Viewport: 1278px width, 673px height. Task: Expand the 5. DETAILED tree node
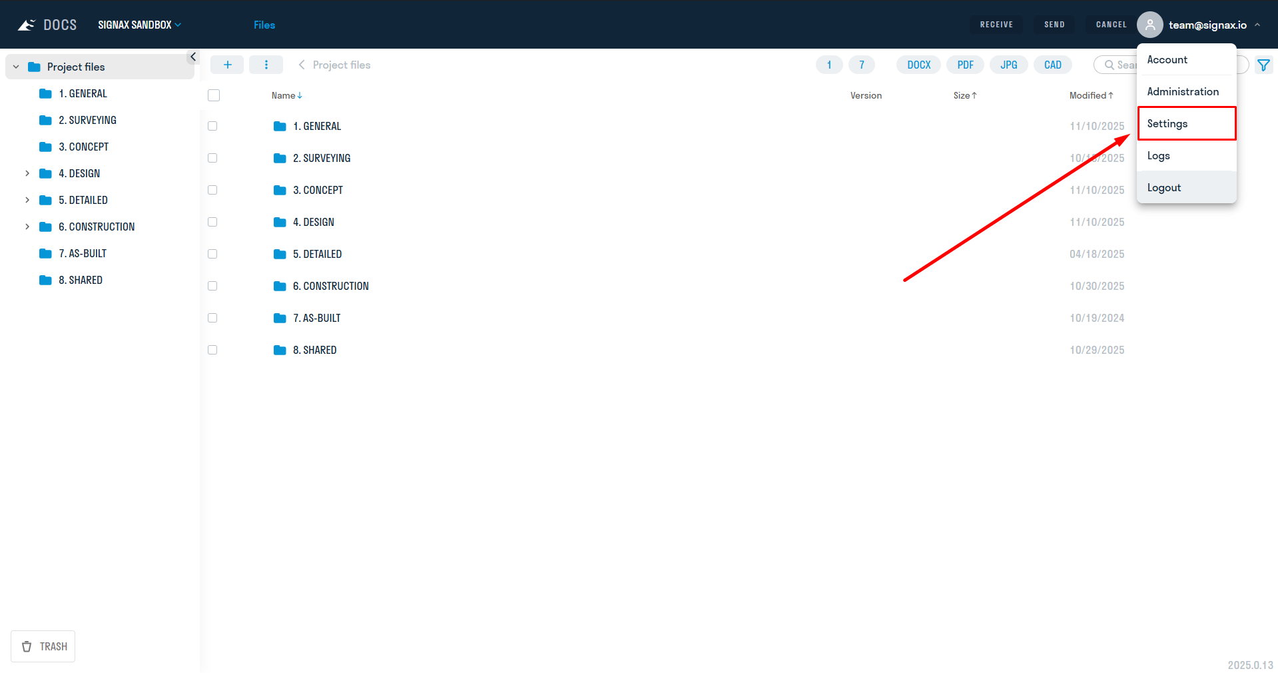(27, 200)
